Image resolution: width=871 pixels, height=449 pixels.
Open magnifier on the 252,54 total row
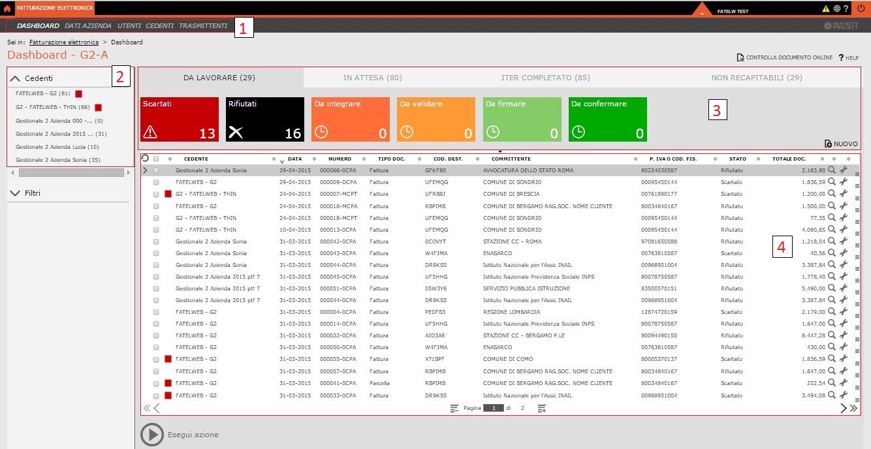(x=832, y=383)
